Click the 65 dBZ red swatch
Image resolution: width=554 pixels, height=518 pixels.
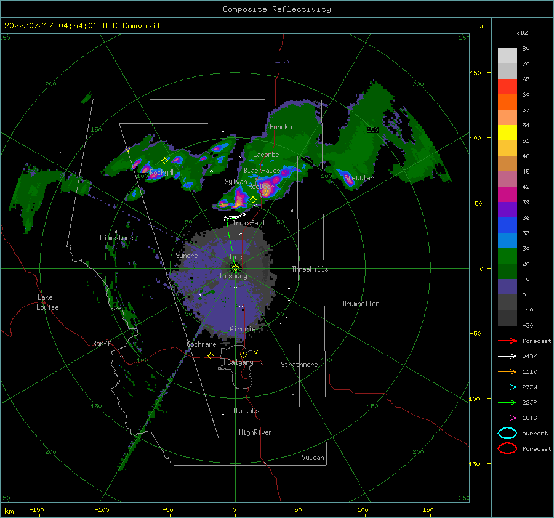coord(507,87)
